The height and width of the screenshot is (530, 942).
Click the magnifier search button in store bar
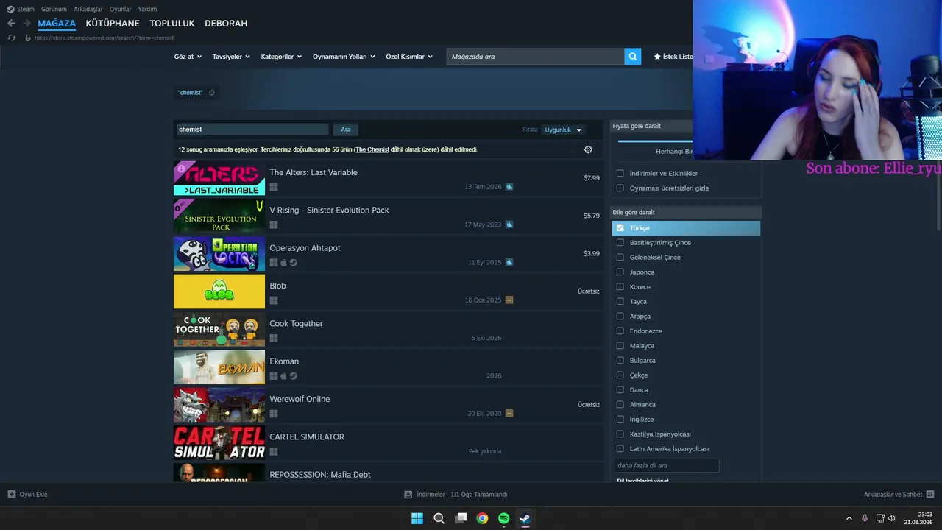632,57
